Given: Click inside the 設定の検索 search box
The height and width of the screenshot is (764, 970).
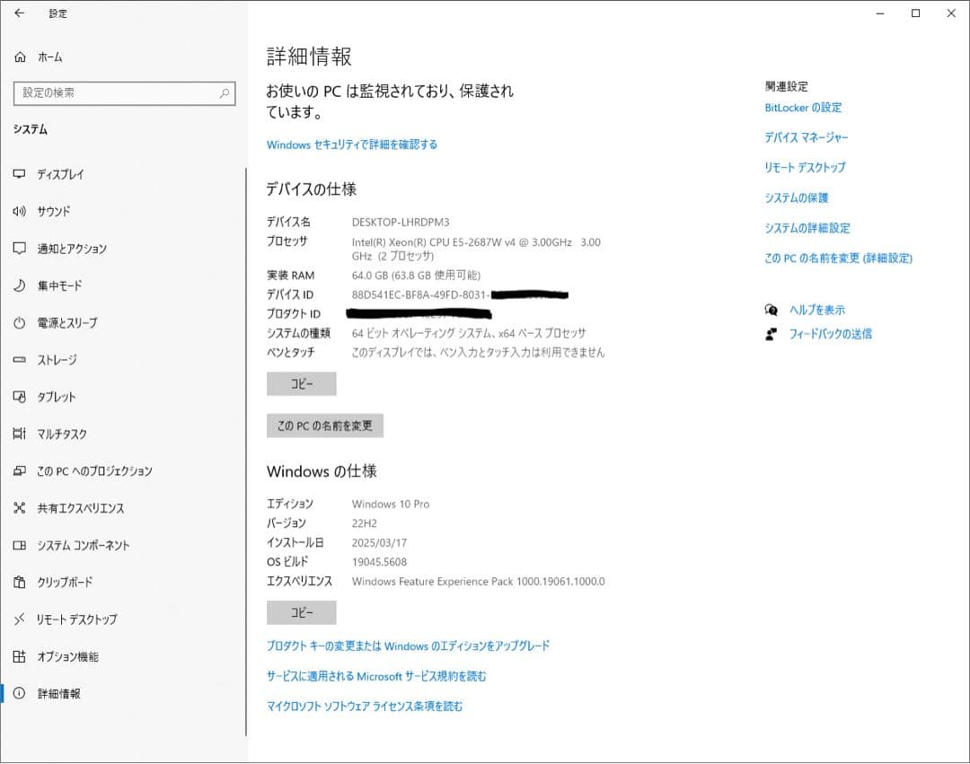Looking at the screenshot, I should point(124,92).
